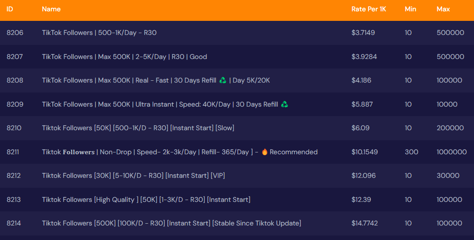Screen dimensions: 474x240
Task: Click the fire emoji in row 8211
Action: coord(264,152)
